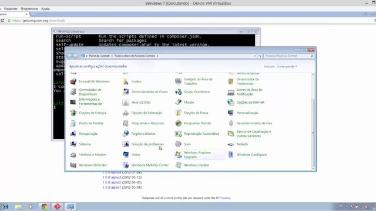The image size is (376, 211).
Task: Open the Sistema icon
Action: tap(73, 144)
